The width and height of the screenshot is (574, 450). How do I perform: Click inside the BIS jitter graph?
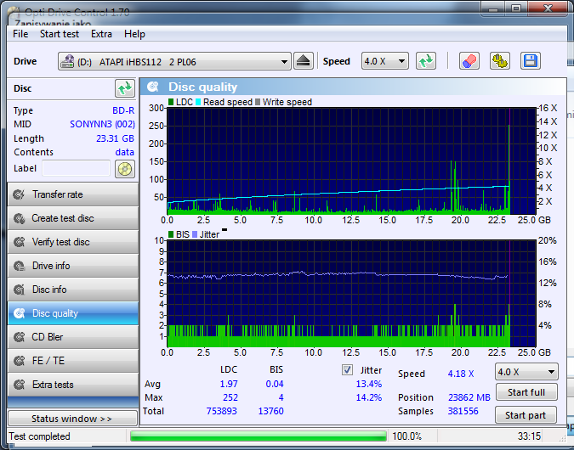click(351, 294)
